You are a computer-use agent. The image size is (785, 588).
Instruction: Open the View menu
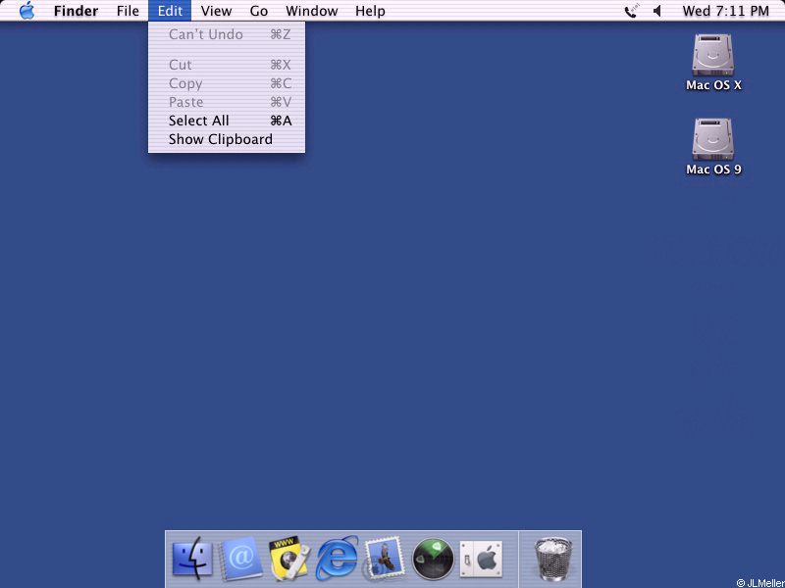[x=216, y=11]
